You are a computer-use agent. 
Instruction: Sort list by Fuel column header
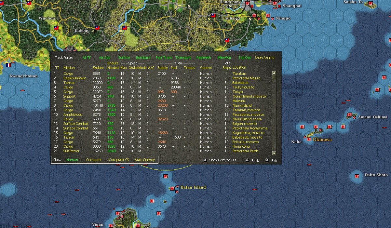click(174, 68)
